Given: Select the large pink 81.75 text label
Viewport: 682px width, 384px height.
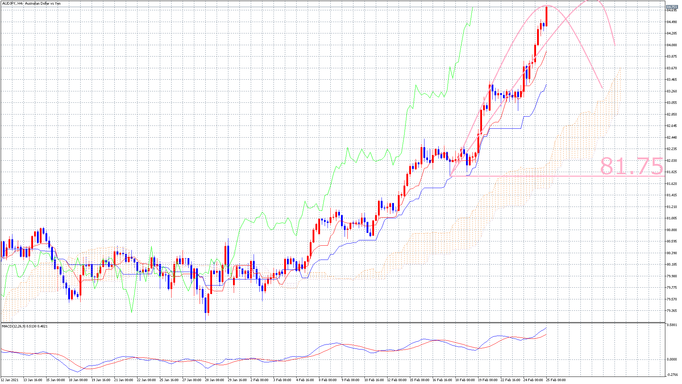Looking at the screenshot, I should click(631, 166).
